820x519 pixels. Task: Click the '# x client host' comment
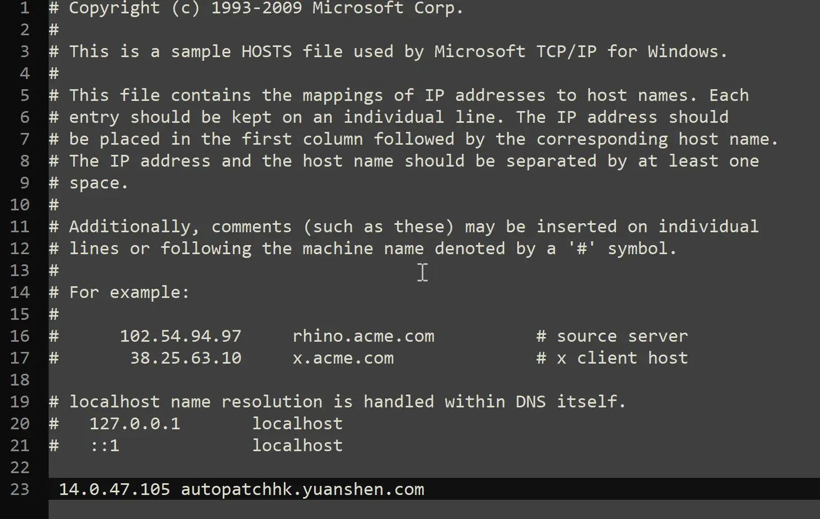(612, 358)
